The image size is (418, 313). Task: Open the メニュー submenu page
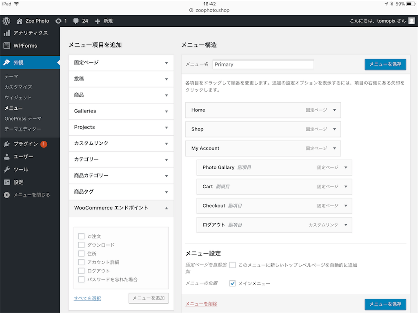click(13, 108)
